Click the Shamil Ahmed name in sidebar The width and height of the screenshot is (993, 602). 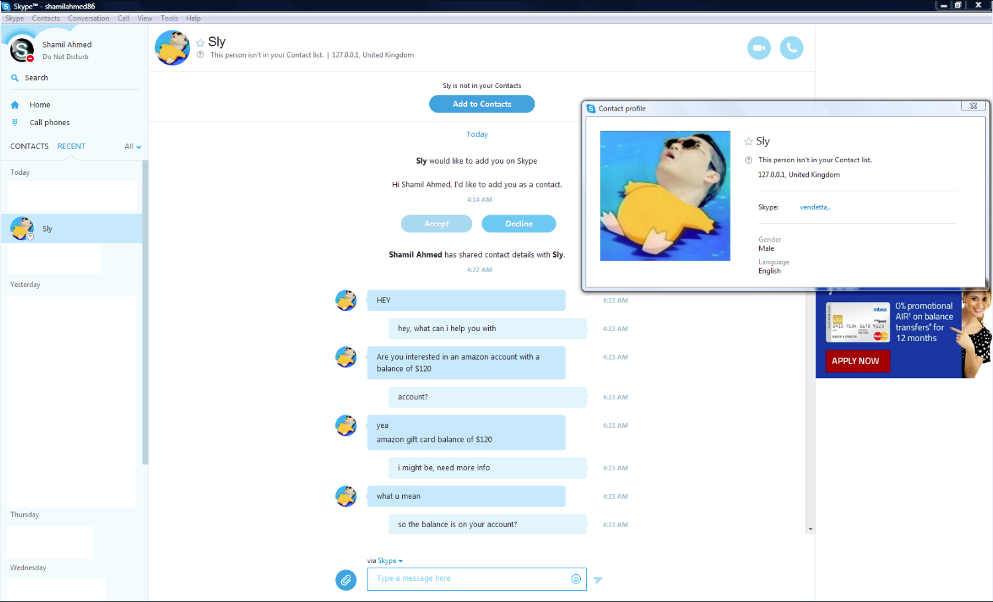67,44
